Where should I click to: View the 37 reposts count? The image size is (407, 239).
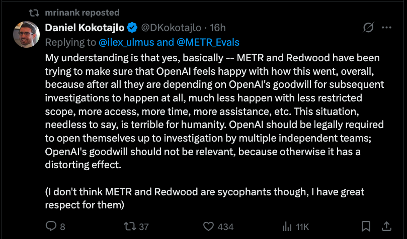144,227
